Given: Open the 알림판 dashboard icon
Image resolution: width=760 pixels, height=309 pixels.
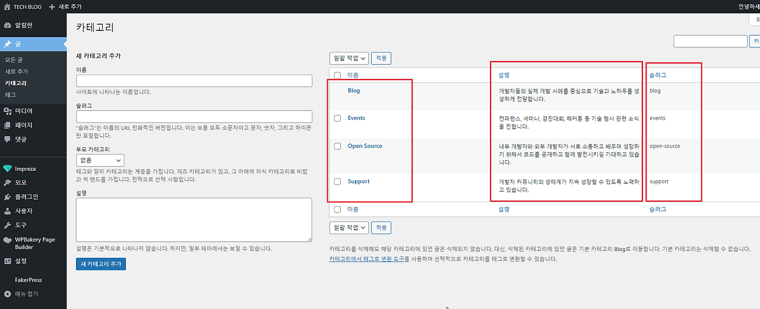Looking at the screenshot, I should (8, 26).
